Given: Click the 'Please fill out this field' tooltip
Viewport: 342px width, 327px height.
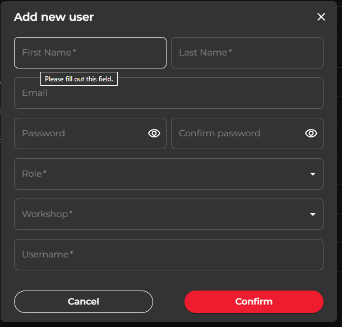Looking at the screenshot, I should (x=79, y=79).
